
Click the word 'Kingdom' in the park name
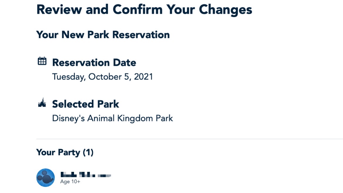[132, 118]
